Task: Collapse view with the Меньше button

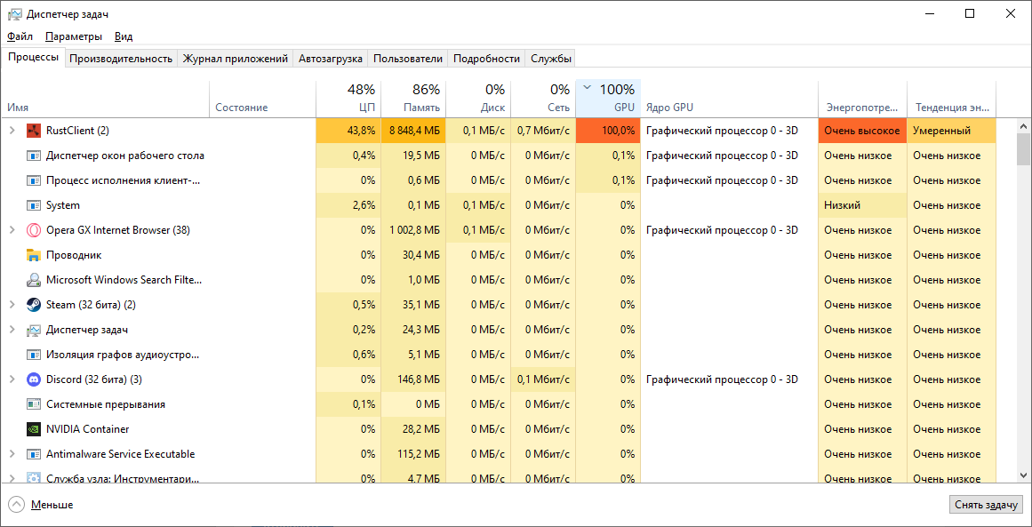Action: 41,505
